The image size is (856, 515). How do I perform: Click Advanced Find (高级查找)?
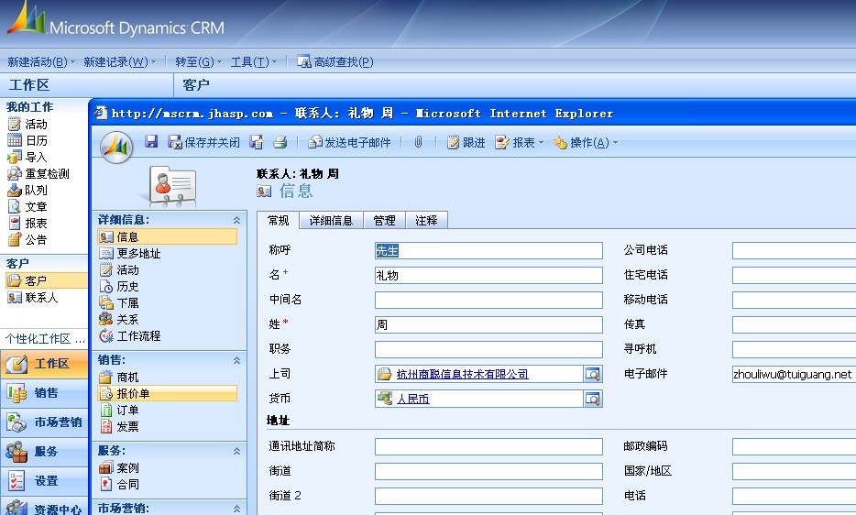335,61
